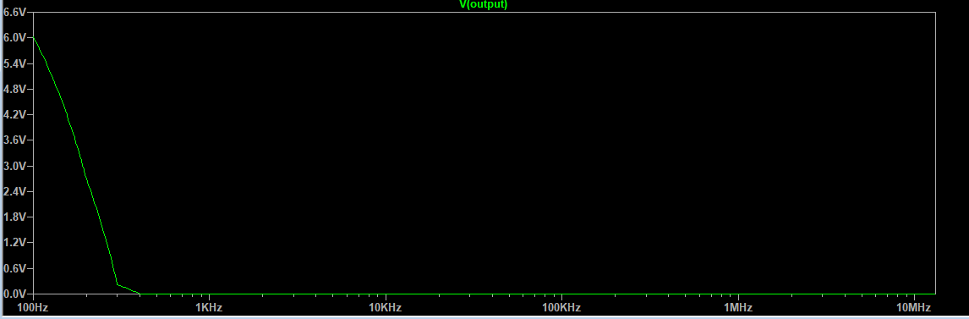Click the 0.6V vertical axis label
Image resolution: width=969 pixels, height=319 pixels.
15,268
